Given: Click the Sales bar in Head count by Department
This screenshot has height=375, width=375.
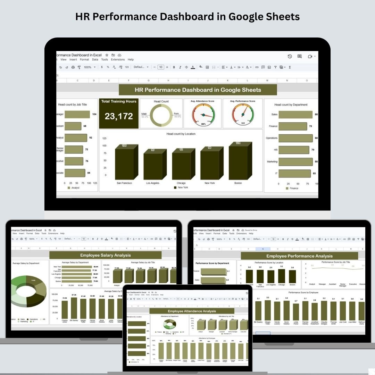Looking at the screenshot, I should pyautogui.click(x=295, y=115).
